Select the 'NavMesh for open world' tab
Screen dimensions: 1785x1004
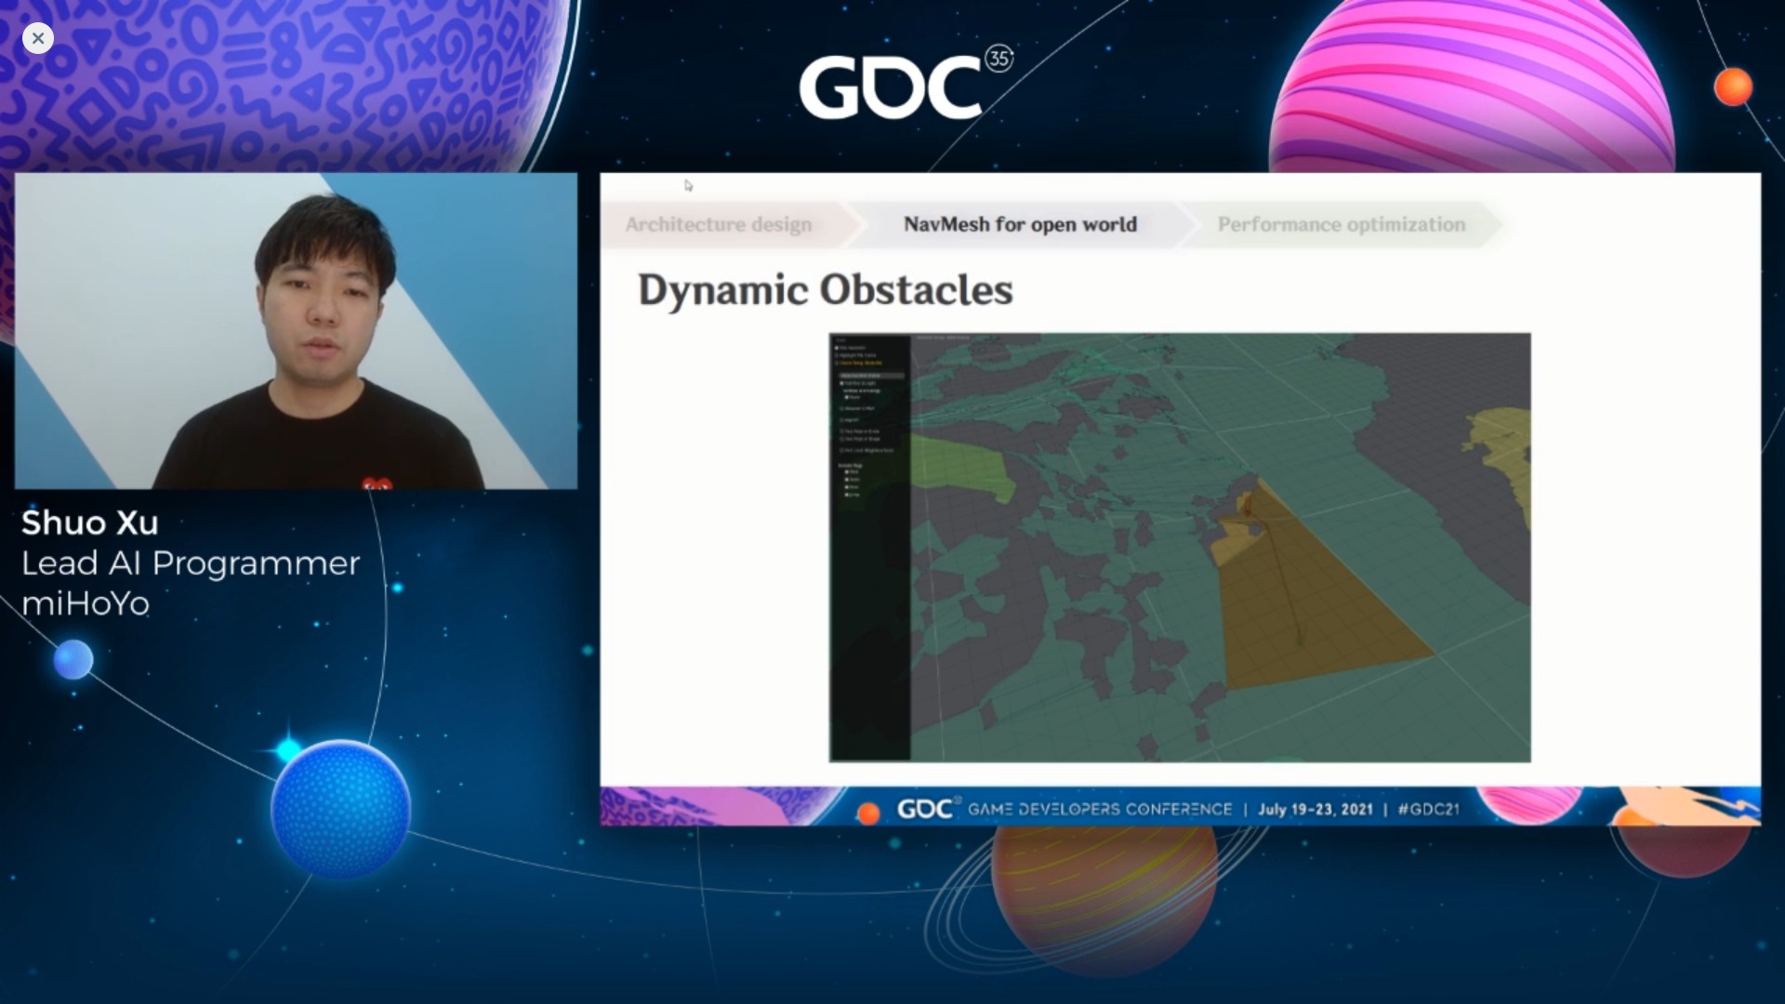point(1020,225)
